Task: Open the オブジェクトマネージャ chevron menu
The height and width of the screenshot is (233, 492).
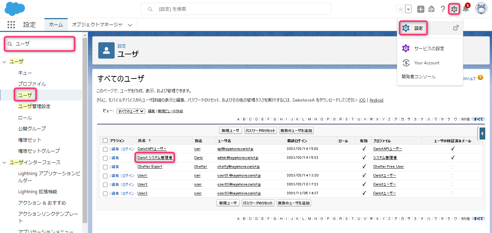Action: coord(130,25)
